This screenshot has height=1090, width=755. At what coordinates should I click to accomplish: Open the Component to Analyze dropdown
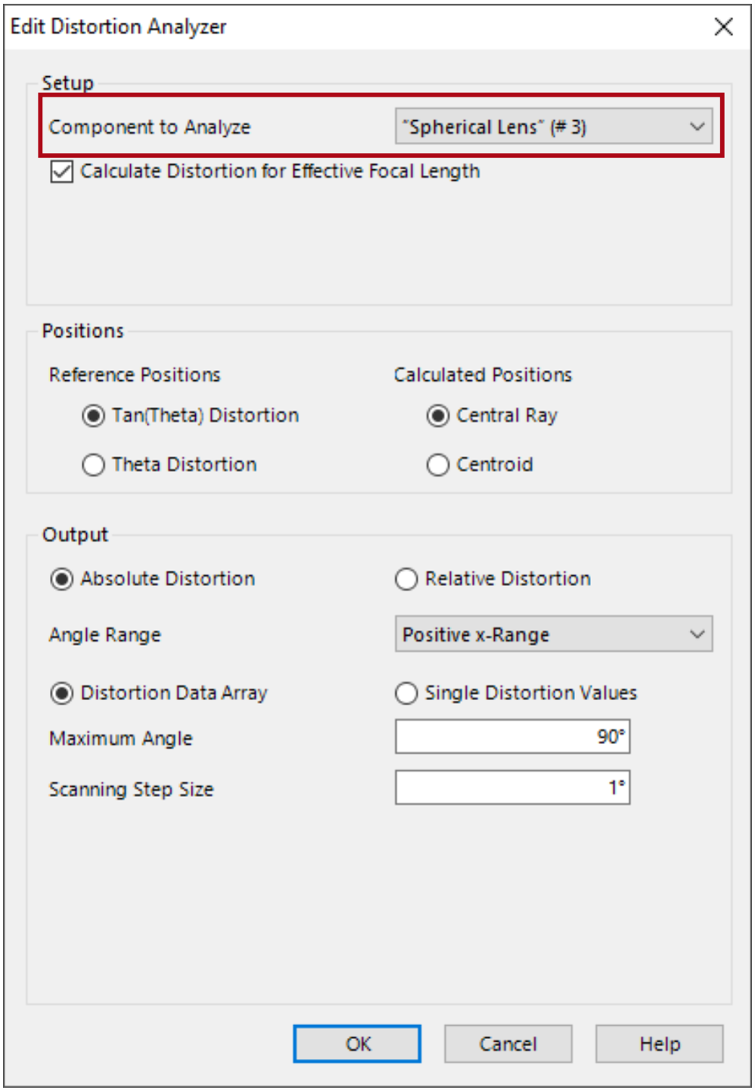click(553, 126)
